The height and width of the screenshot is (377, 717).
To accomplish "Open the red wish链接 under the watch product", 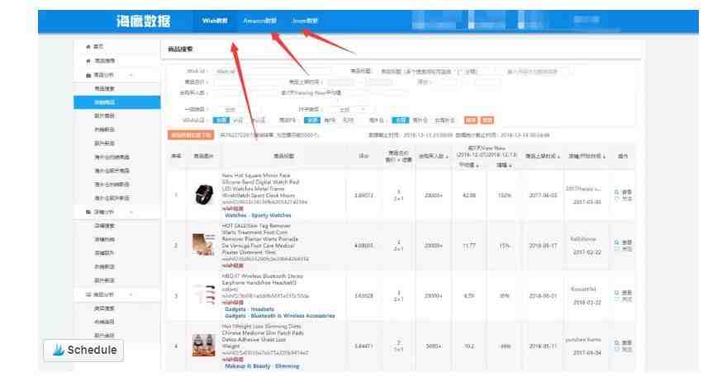I will pyautogui.click(x=233, y=209).
